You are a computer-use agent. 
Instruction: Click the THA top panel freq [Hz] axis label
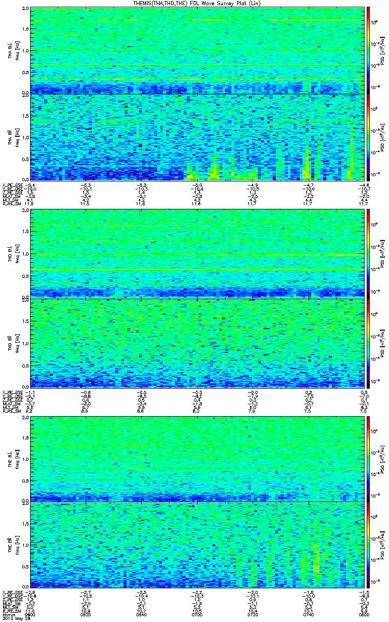(18, 51)
